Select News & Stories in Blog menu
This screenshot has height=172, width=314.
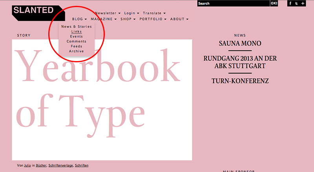coord(77,27)
